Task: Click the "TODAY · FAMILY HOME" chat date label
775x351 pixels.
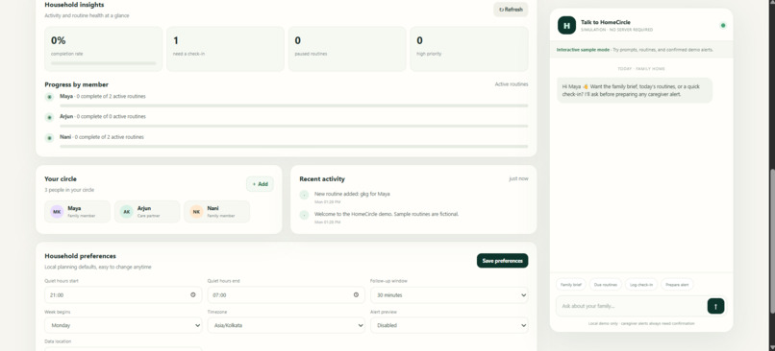Action: 641,69
